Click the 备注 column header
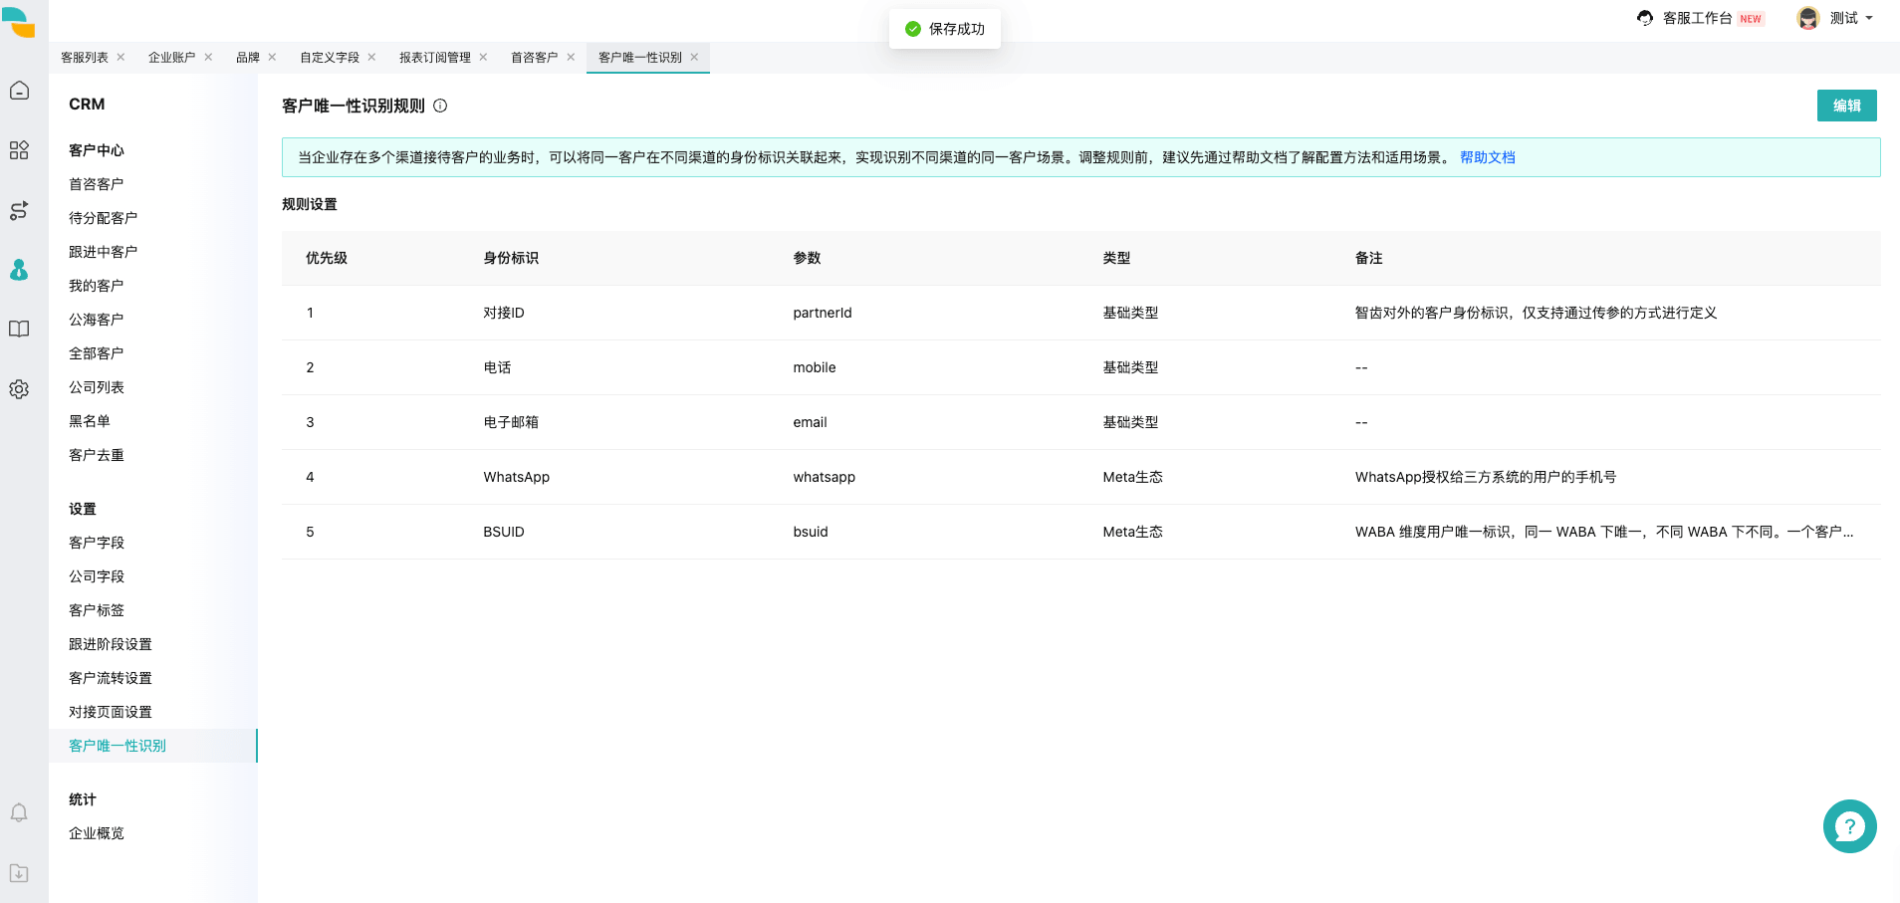The width and height of the screenshot is (1900, 903). 1369,258
